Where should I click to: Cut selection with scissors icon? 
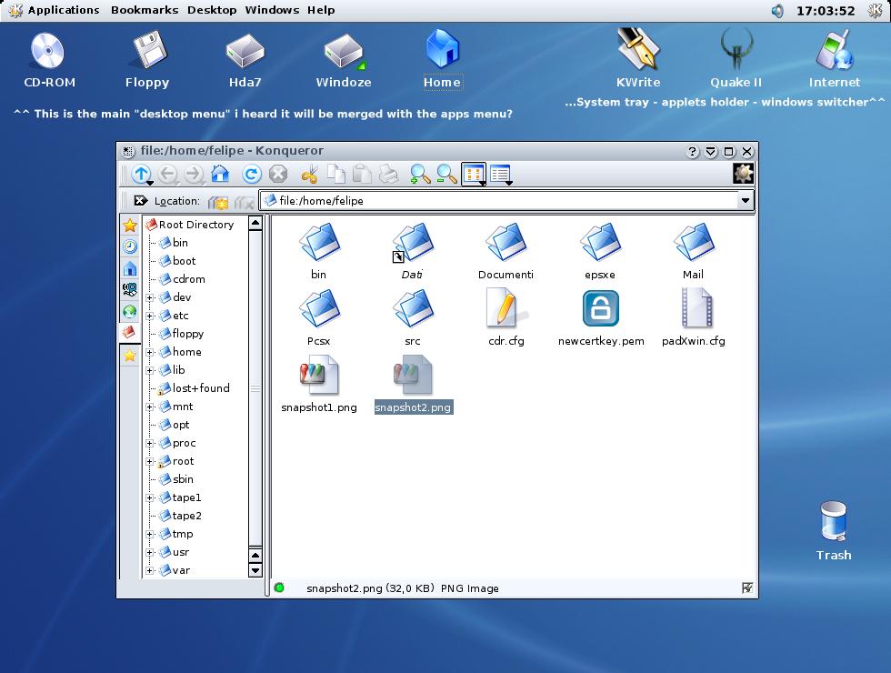point(310,174)
